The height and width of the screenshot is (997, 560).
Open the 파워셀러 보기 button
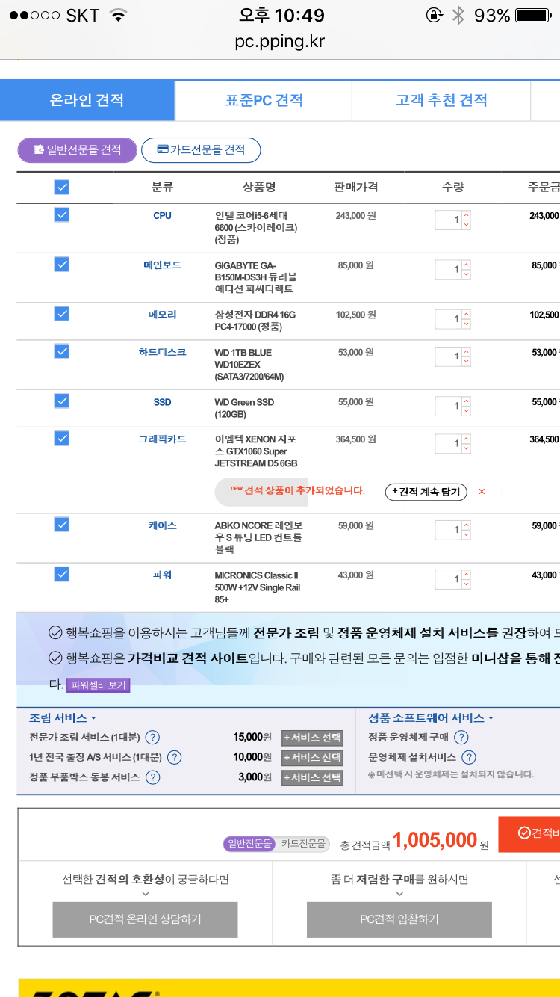tap(99, 685)
